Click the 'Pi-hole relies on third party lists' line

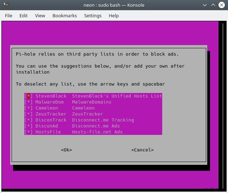coord(97,54)
